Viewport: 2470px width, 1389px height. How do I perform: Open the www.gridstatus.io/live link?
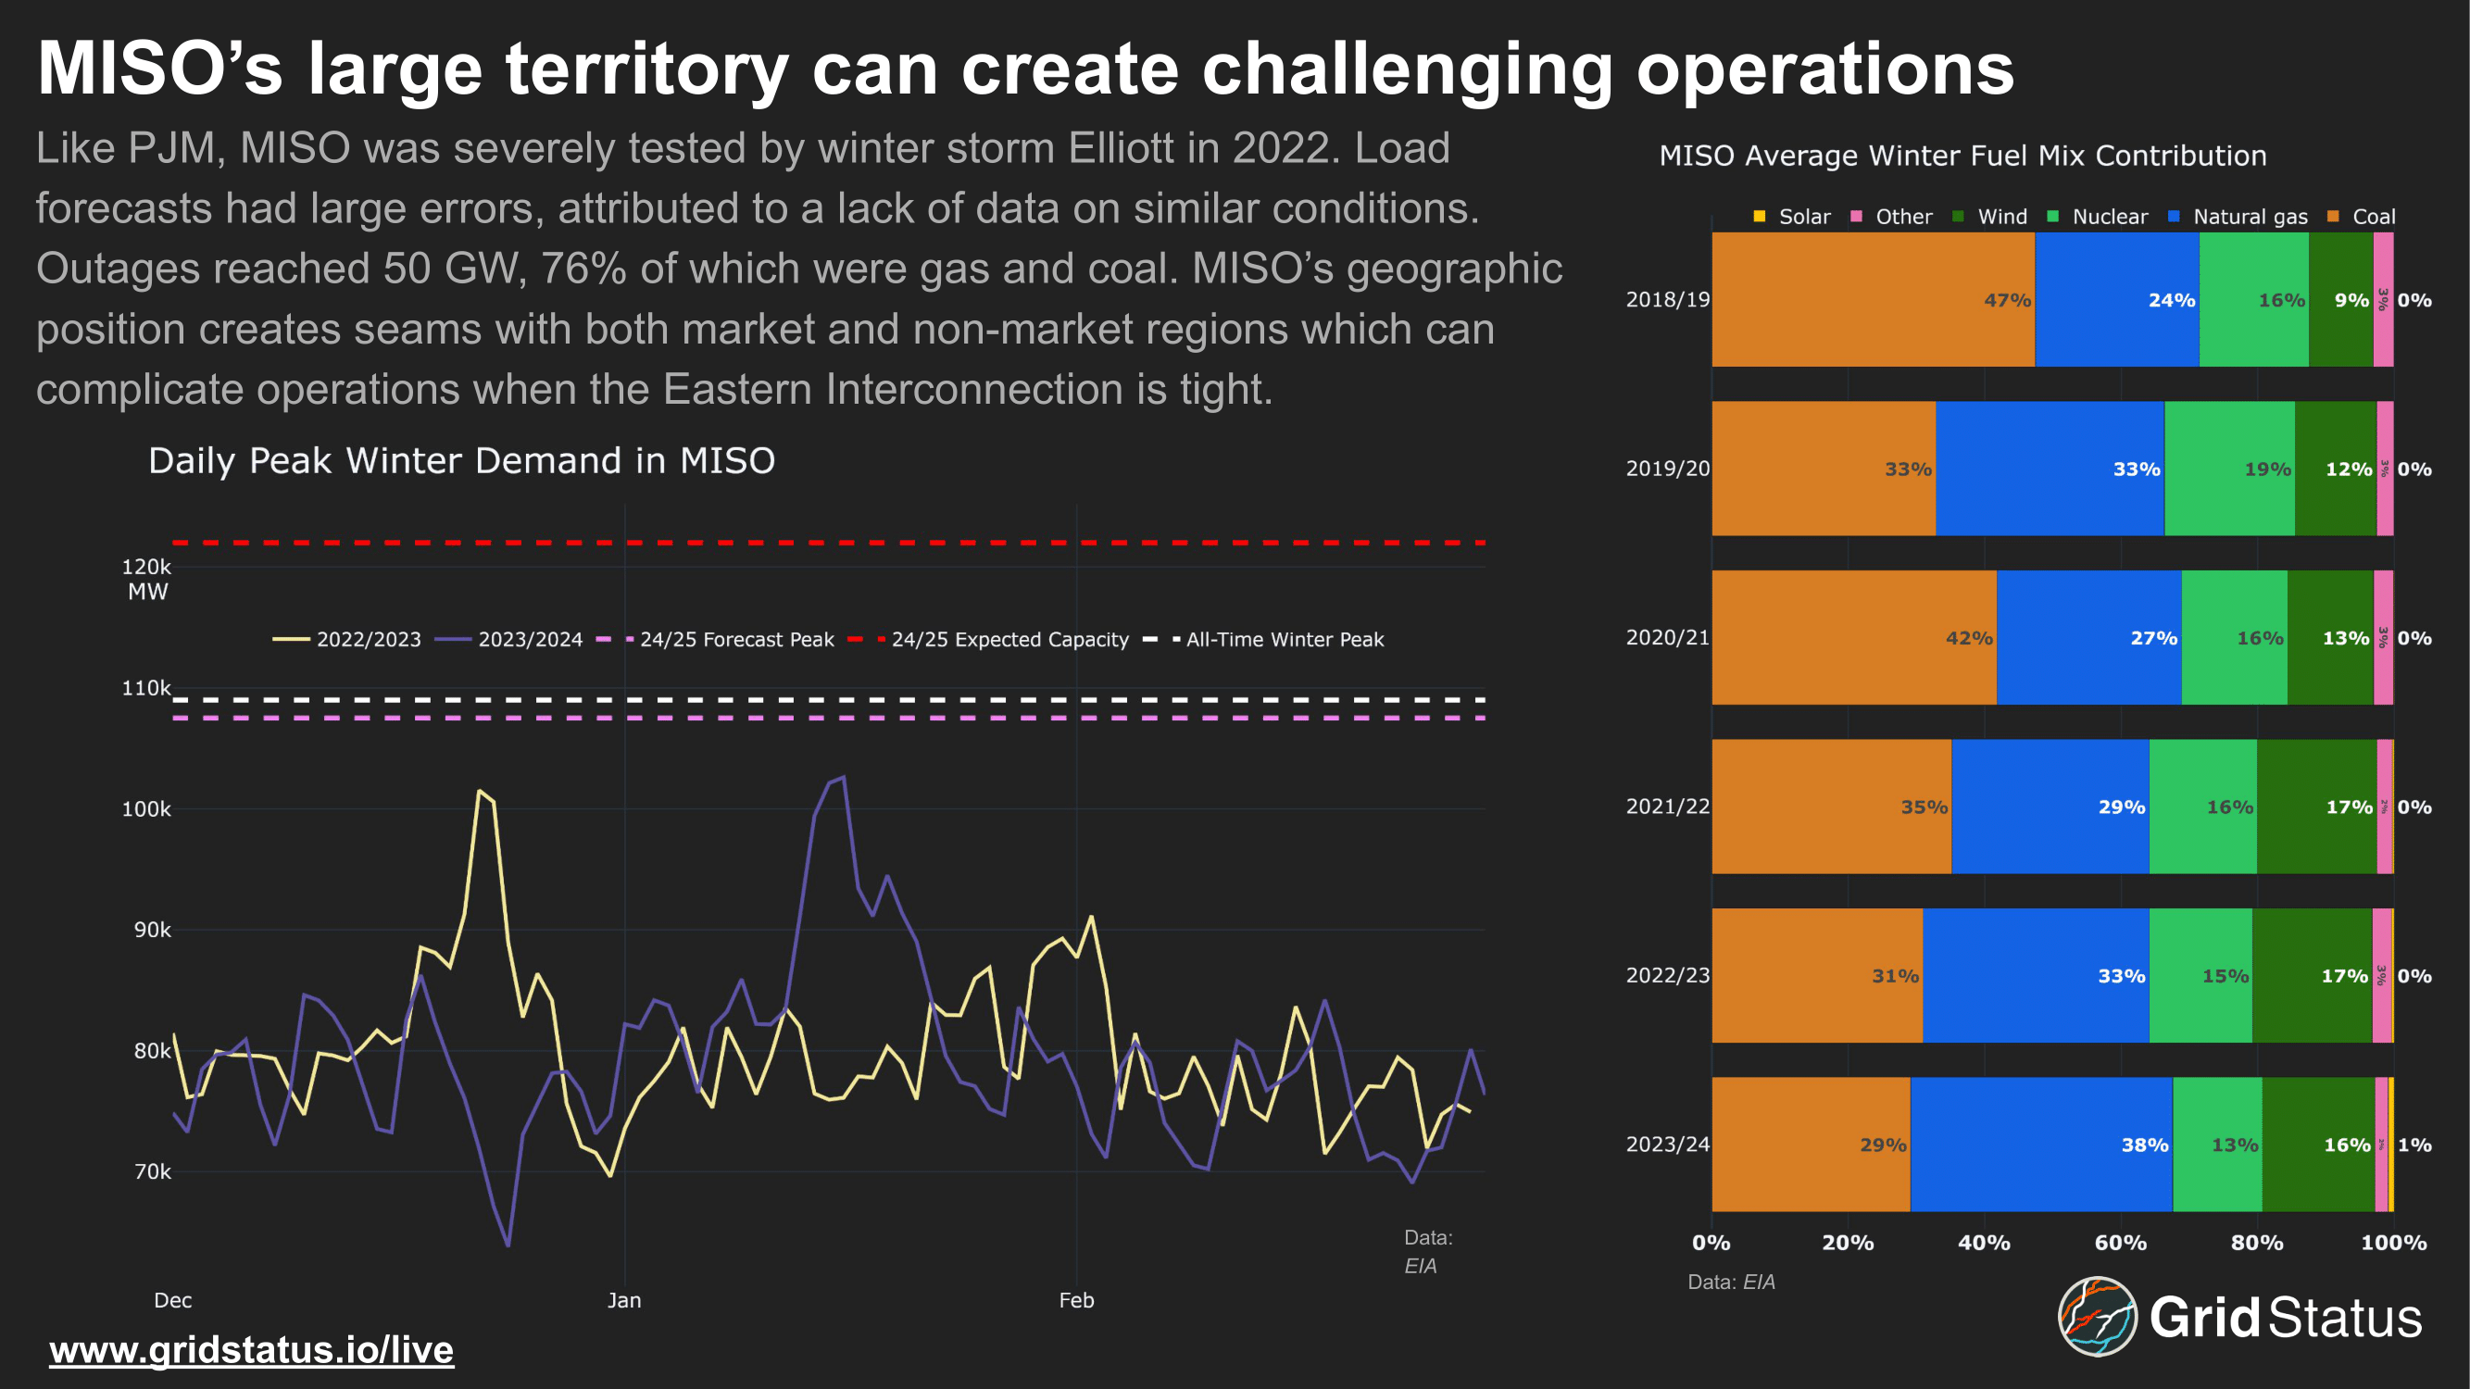click(251, 1350)
